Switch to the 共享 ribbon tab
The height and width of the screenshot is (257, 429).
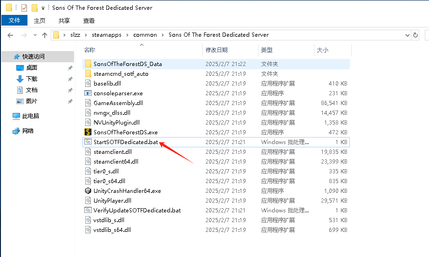(64, 21)
